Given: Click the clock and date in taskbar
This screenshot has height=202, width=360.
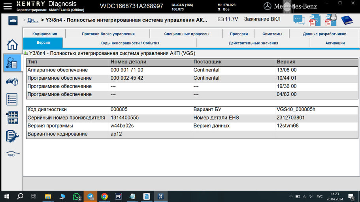Looking at the screenshot, I should [335, 196].
